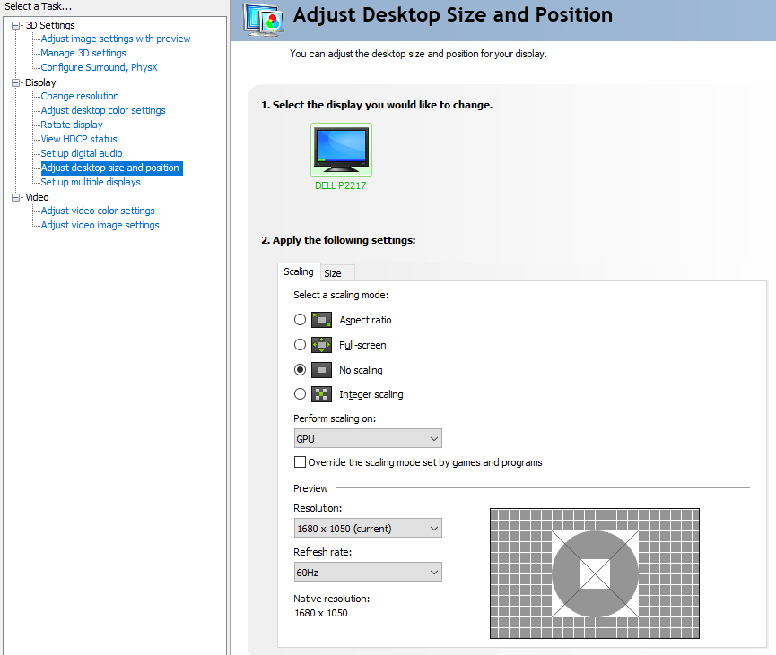Open the Perform scaling on GPU dropdown
This screenshot has height=655, width=776.
(x=368, y=438)
